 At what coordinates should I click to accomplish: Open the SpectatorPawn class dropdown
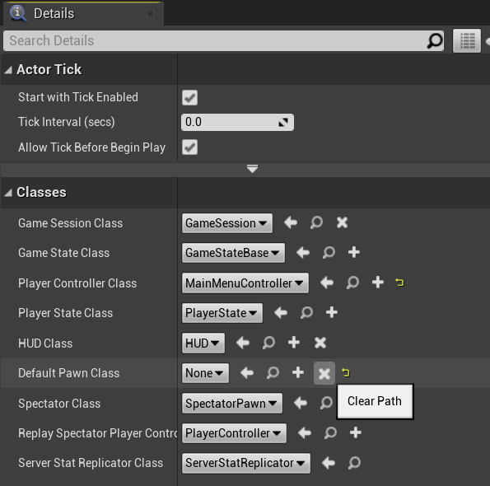[232, 404]
